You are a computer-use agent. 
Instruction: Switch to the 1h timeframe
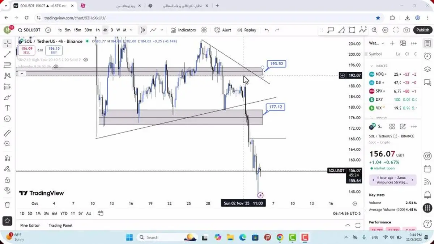point(97,30)
